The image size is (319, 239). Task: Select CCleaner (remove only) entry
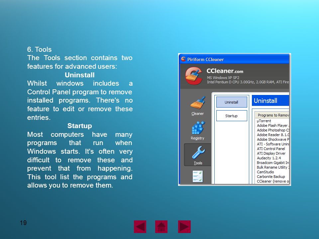(272, 181)
